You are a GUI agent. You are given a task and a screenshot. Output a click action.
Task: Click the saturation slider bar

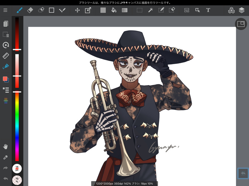point(17,71)
